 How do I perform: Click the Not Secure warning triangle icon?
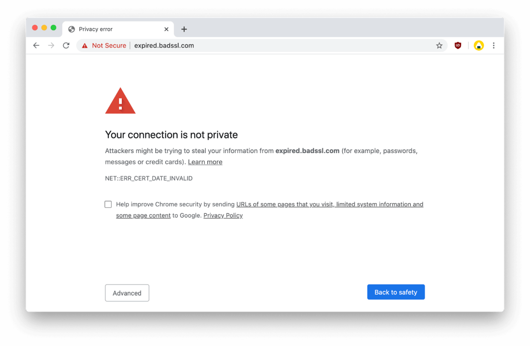click(84, 45)
